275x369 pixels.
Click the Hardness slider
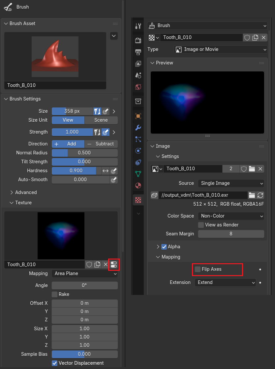point(76,171)
